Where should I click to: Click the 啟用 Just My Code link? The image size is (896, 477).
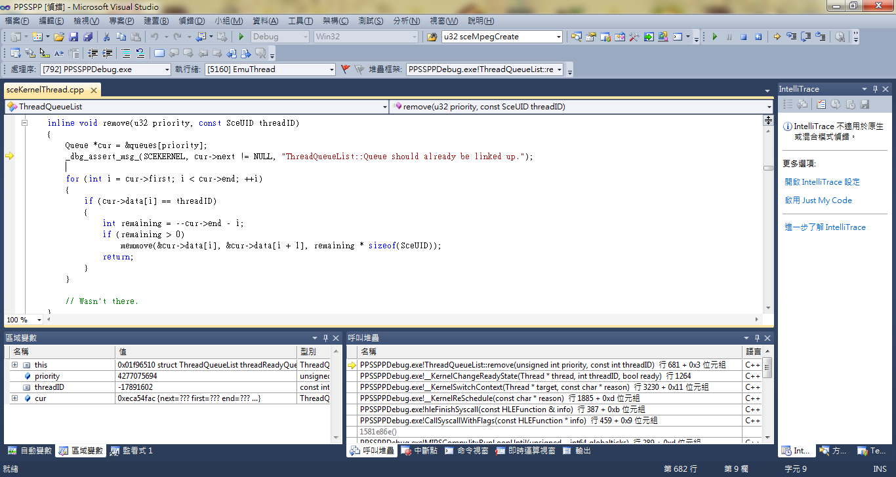pos(818,200)
